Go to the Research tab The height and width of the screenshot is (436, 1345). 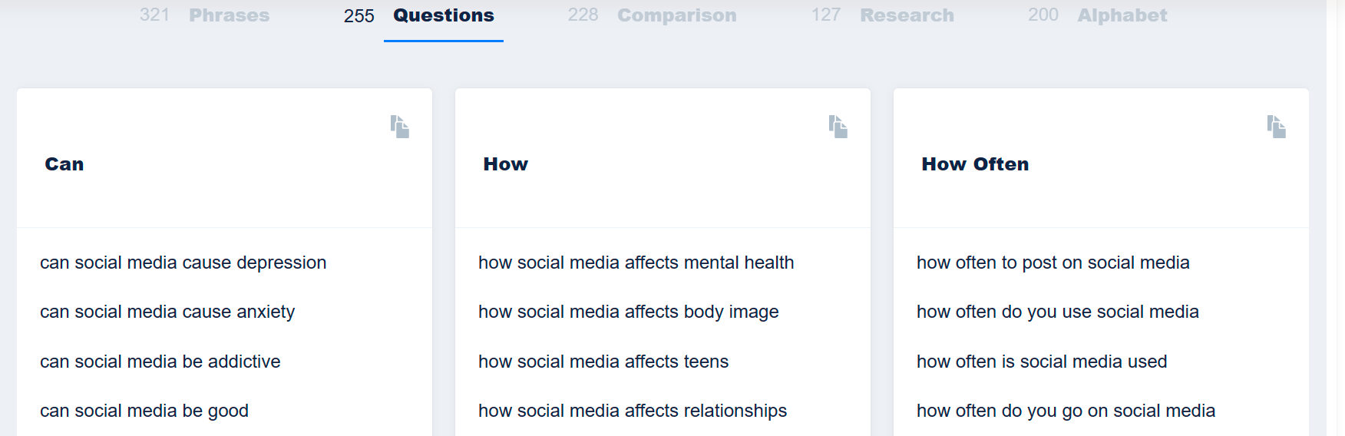click(x=907, y=15)
